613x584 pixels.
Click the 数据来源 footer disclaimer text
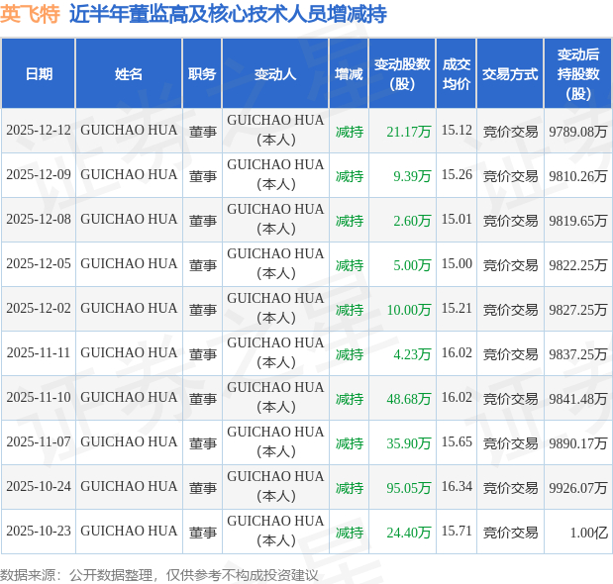159,575
